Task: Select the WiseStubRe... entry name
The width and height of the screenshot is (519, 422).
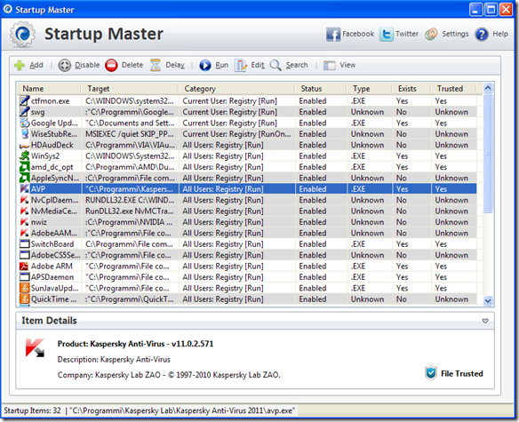Action: [x=54, y=134]
